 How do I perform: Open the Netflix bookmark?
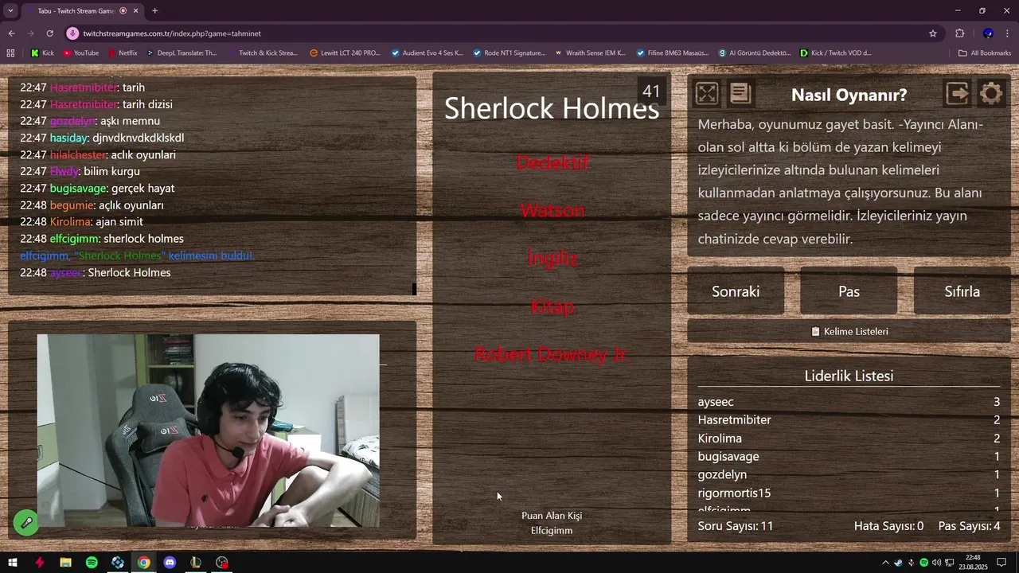(122, 53)
